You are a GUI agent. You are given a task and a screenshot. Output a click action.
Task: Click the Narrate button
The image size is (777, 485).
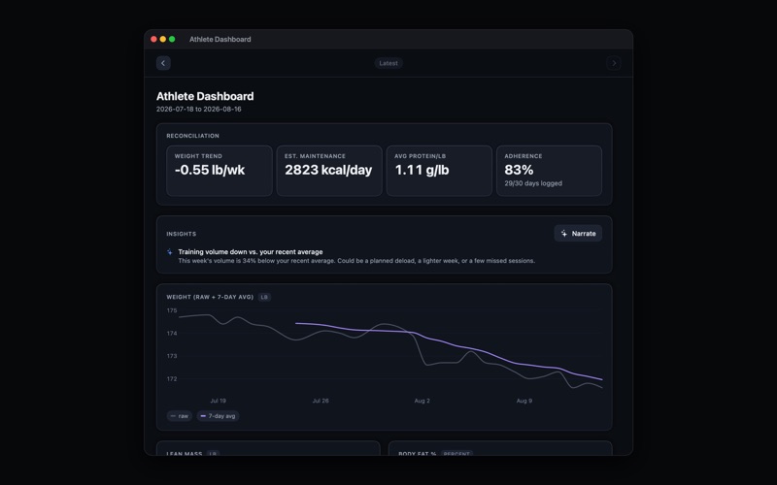[578, 234]
